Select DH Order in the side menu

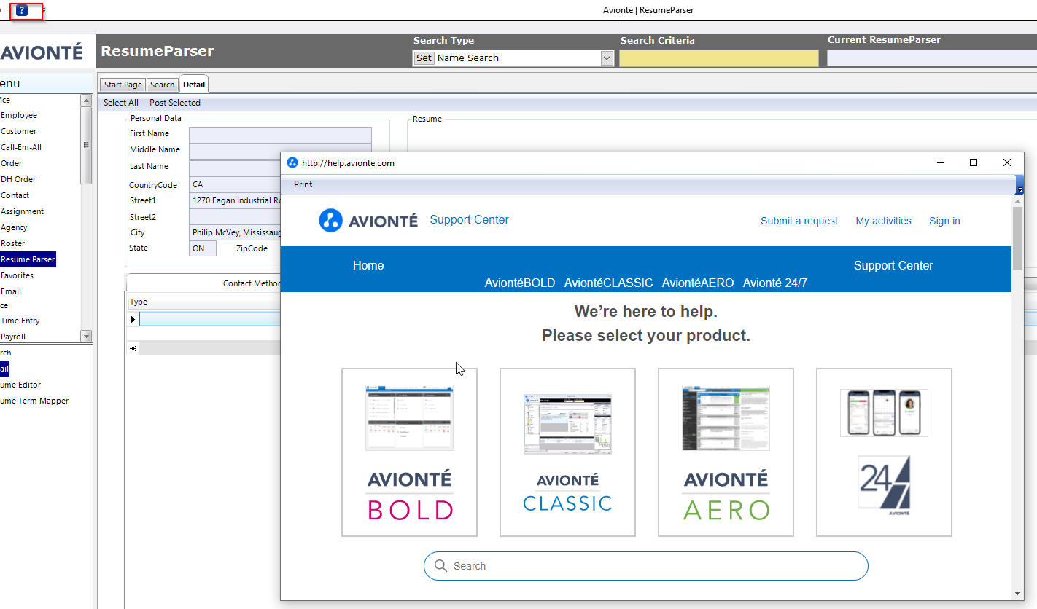18,179
